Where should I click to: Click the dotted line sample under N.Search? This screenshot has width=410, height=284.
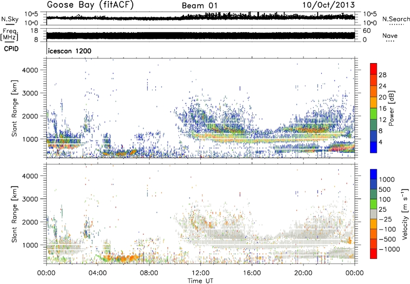pos(396,25)
